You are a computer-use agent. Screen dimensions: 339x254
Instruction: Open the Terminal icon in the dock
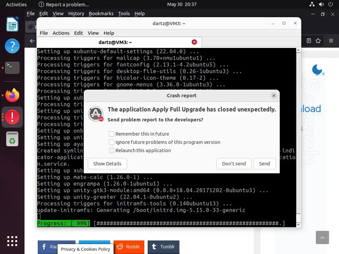pyautogui.click(x=12, y=67)
